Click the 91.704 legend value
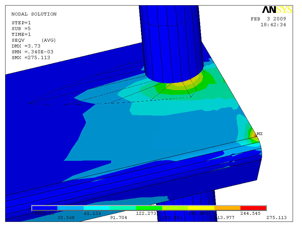 pyautogui.click(x=118, y=218)
